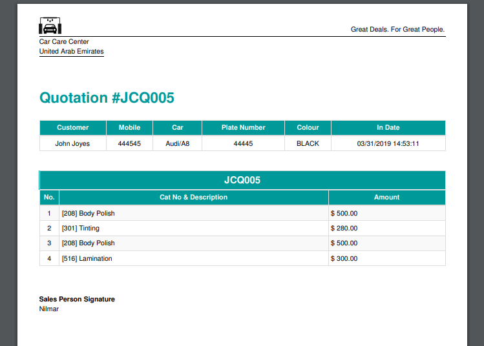Click the 'In Date' column header
484x346 pixels.
click(x=388, y=128)
